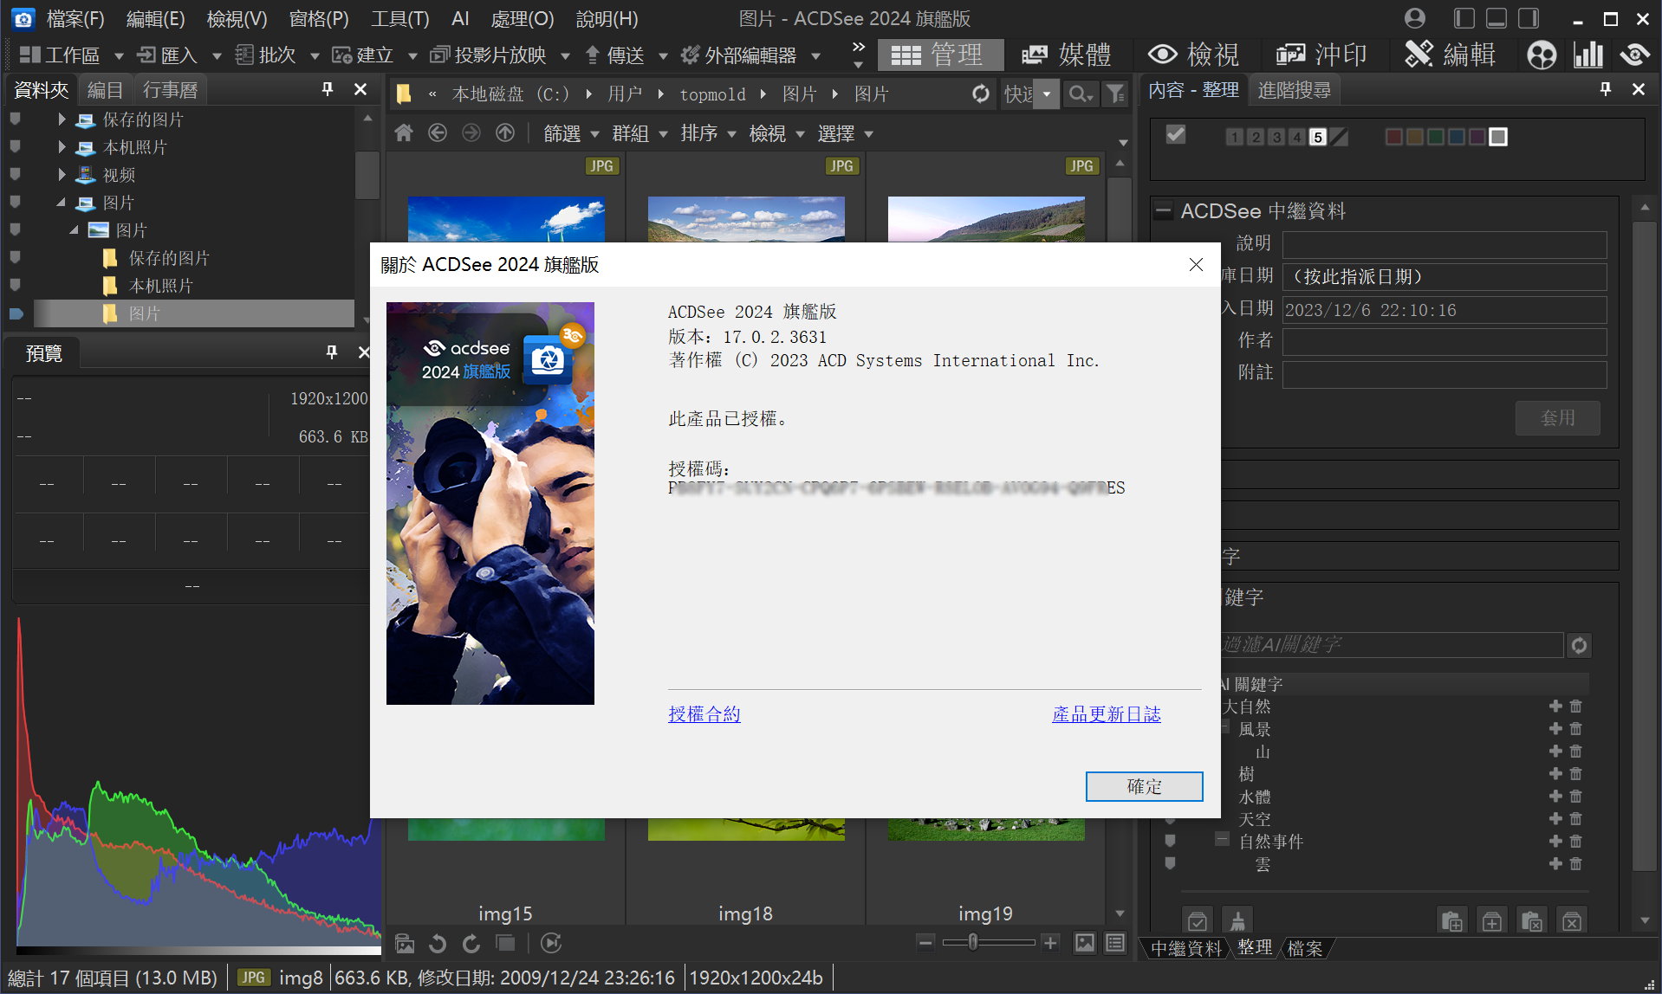Viewport: 1662px width, 994px height.
Task: Open the quick search dropdown arrow
Action: coord(1047,94)
